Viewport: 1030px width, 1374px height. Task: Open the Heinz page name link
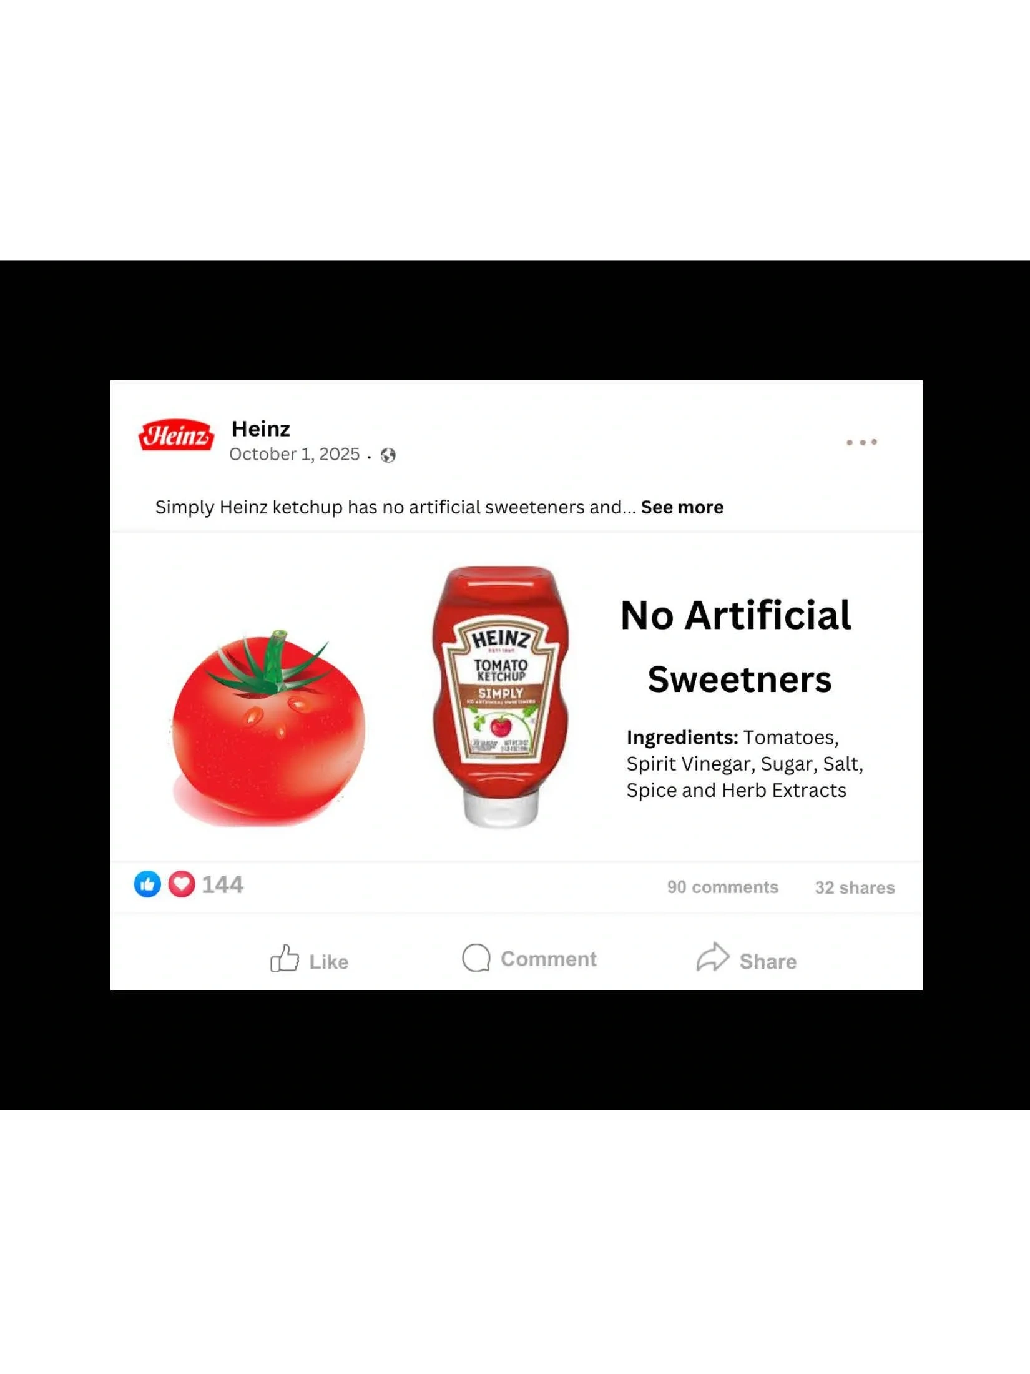261,429
